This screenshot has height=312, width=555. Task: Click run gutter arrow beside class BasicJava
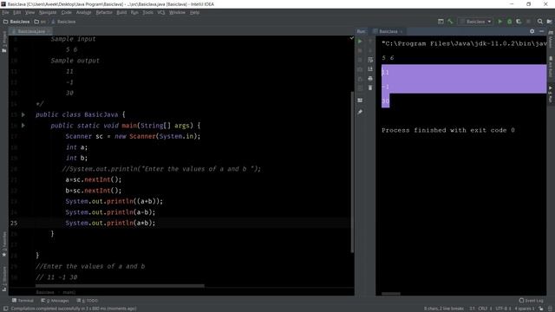click(23, 114)
